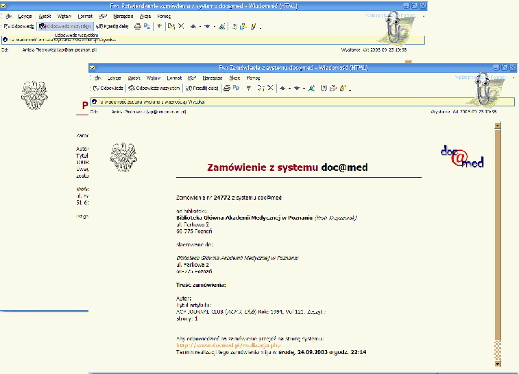
Task: Expand dropdown beside next item arrow, front window
Action: [302, 89]
